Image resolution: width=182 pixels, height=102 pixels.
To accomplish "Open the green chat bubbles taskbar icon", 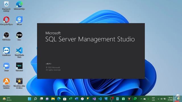I will tap(135, 99).
